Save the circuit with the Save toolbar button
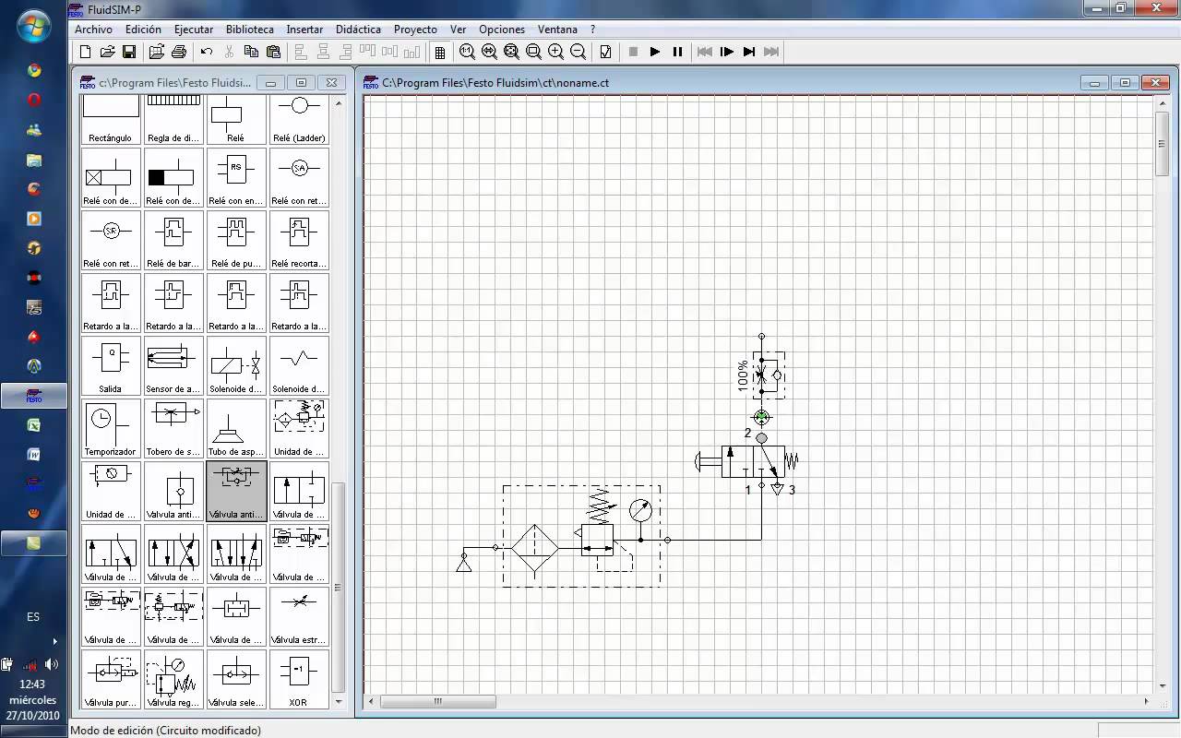Screen dimensions: 1181x738 pyautogui.click(x=130, y=52)
